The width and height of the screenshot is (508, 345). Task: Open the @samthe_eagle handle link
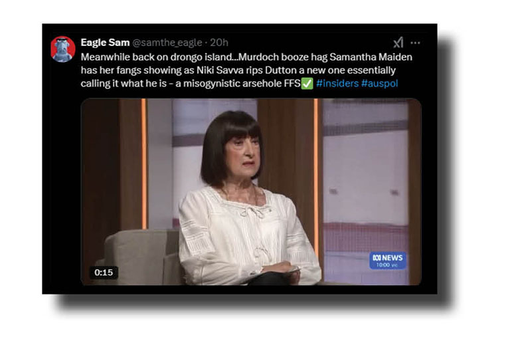tap(167, 43)
